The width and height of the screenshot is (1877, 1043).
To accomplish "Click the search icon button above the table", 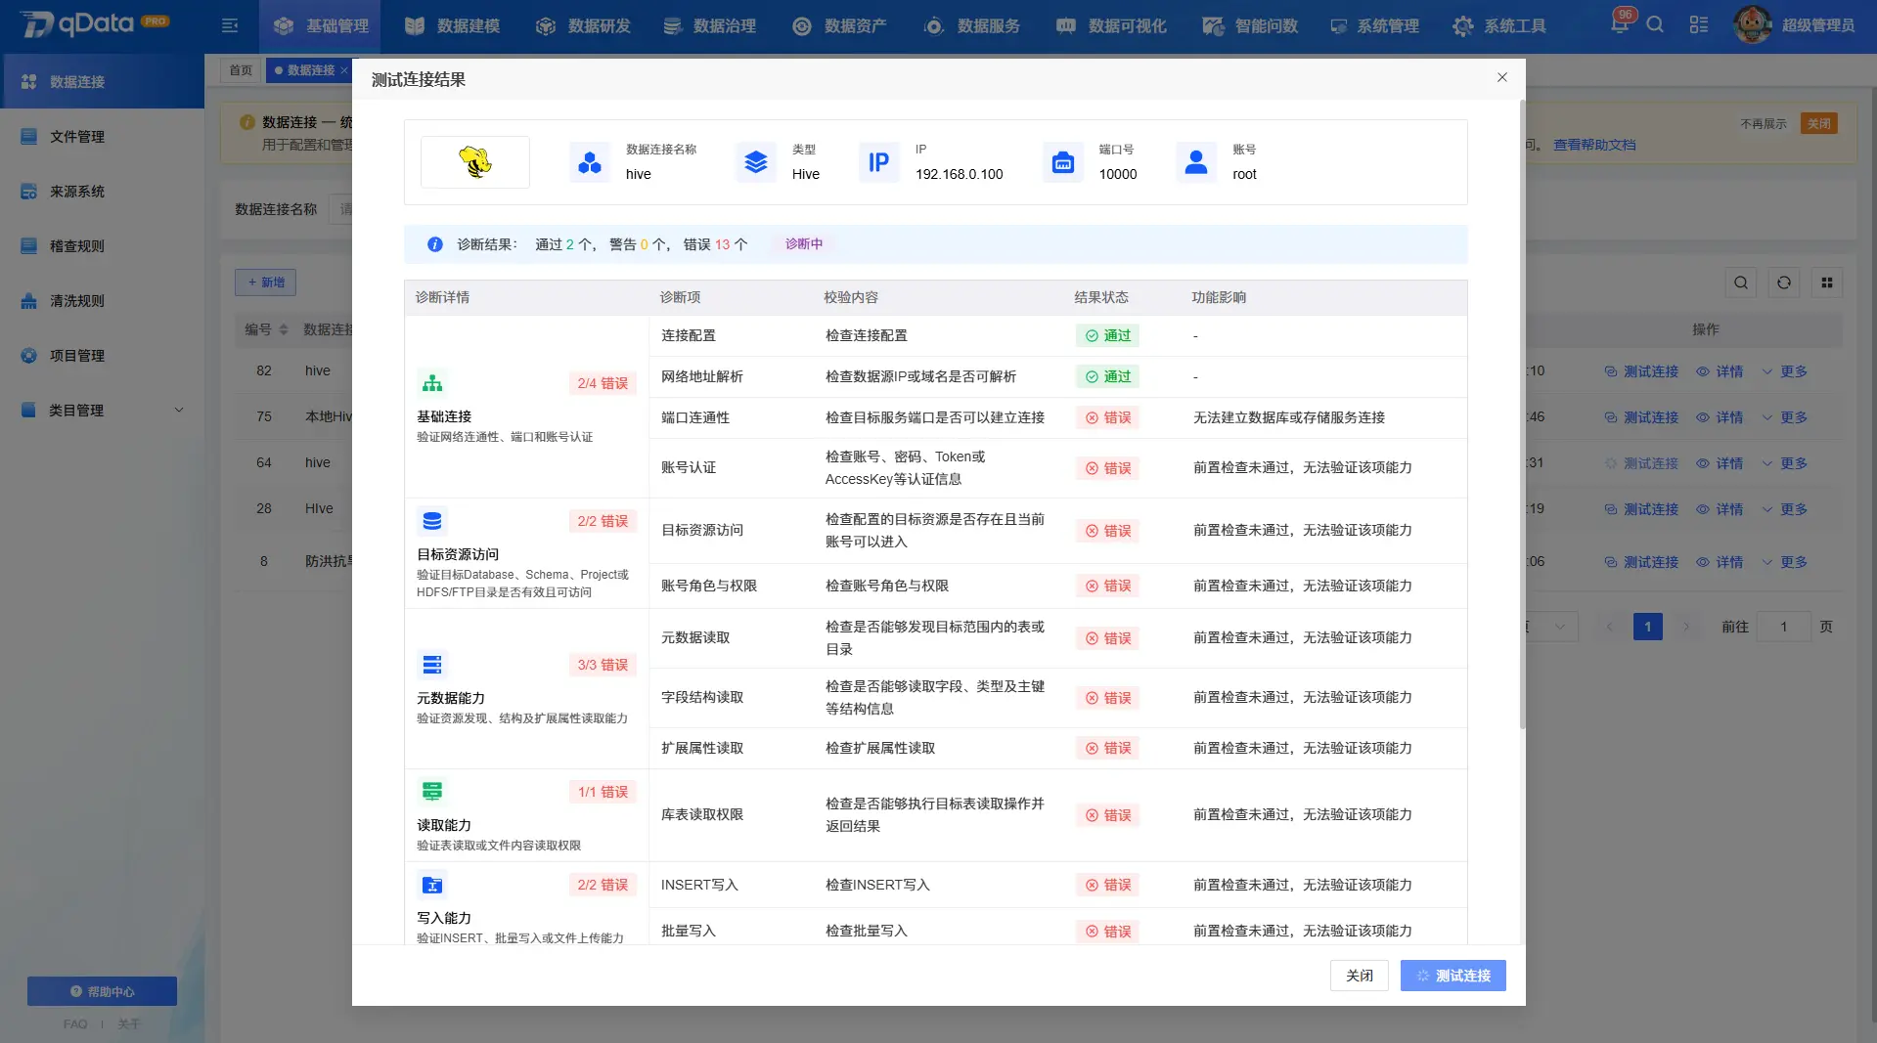I will click(1741, 282).
